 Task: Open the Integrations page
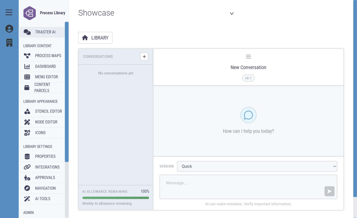click(42, 167)
